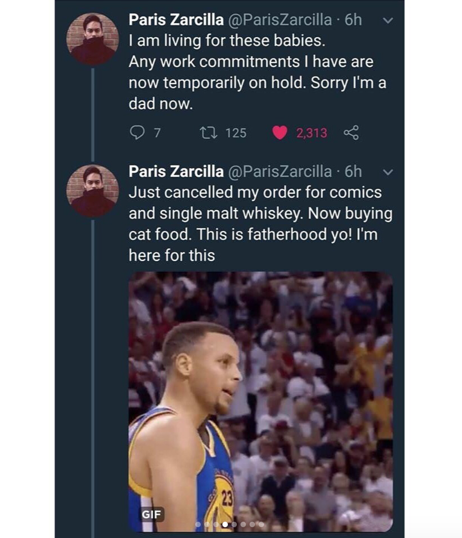Screen dimensions: 462x538
Task: Open the first tweet's chevron options menu
Action: pos(388,20)
